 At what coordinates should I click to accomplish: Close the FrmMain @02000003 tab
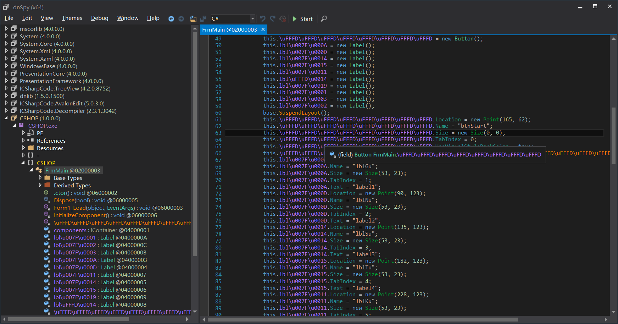(x=263, y=29)
